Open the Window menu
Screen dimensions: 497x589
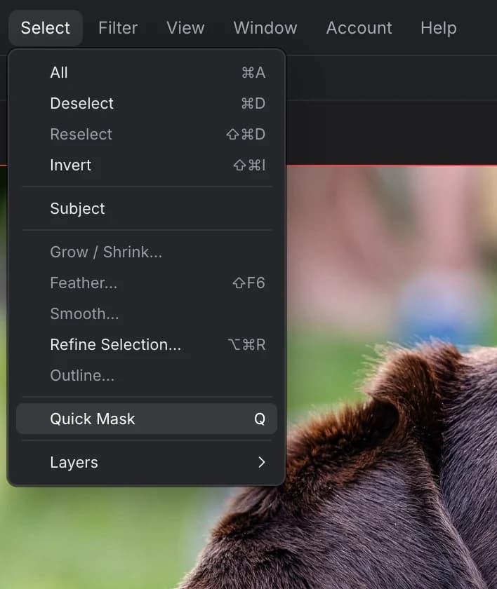(x=265, y=28)
